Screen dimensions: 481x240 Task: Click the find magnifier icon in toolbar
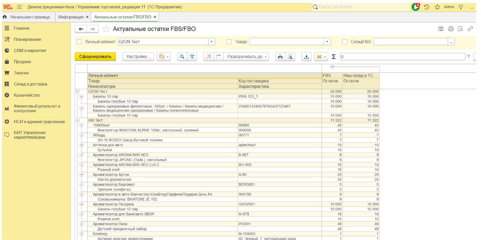182,57
